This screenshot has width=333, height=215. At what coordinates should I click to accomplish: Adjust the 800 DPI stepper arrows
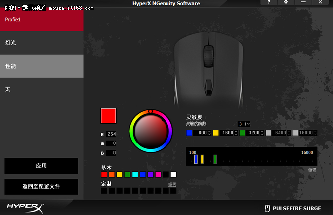[209, 133]
